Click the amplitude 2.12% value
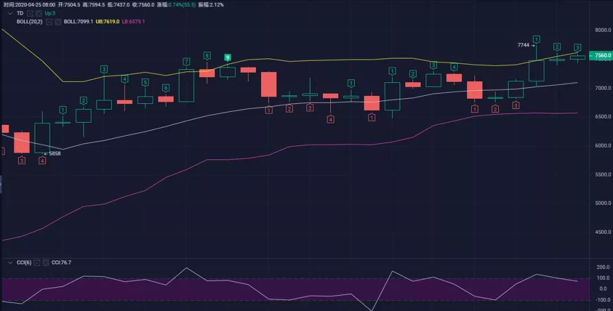 tap(217, 5)
